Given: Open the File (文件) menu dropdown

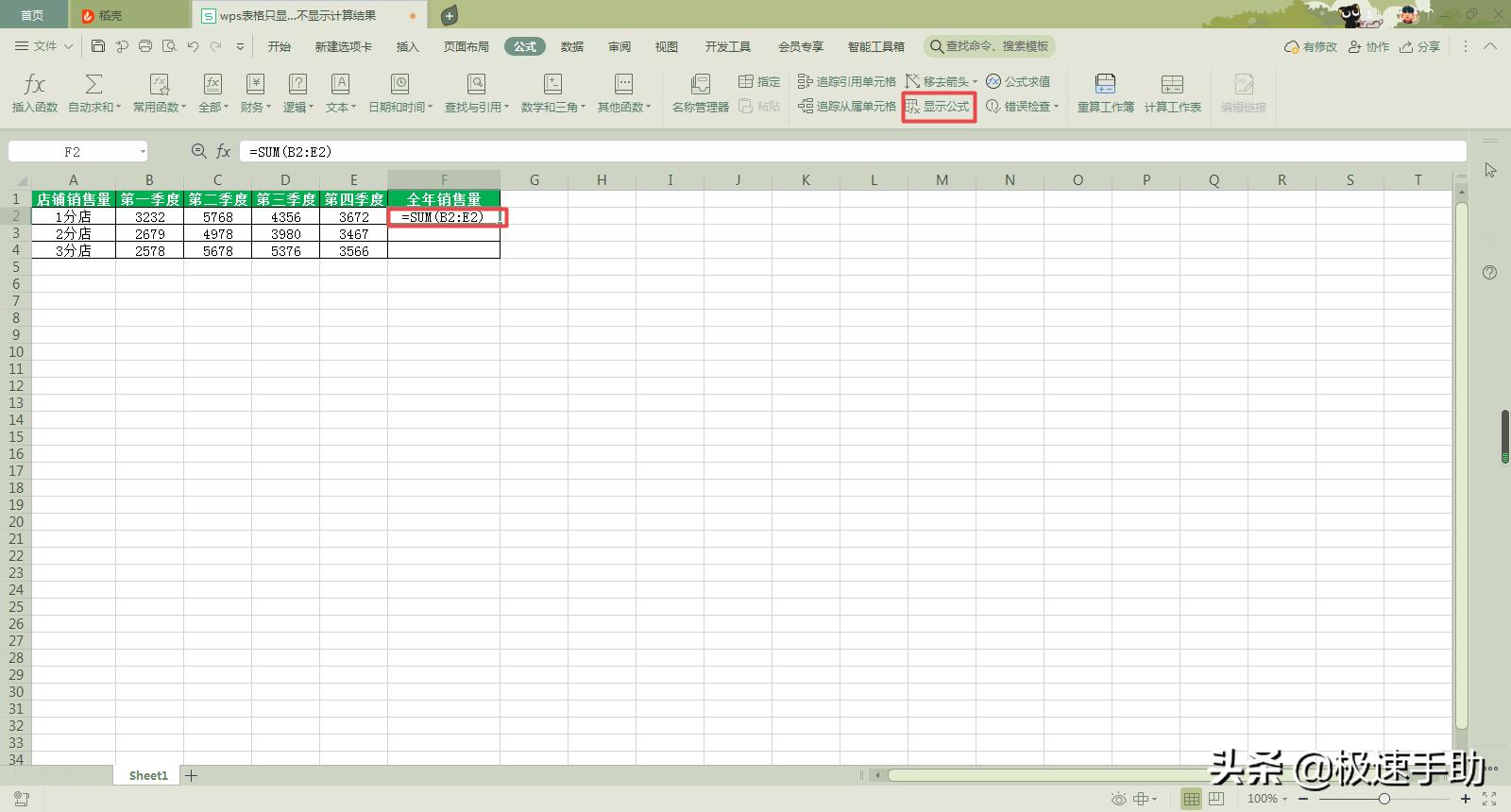Looking at the screenshot, I should 44,46.
